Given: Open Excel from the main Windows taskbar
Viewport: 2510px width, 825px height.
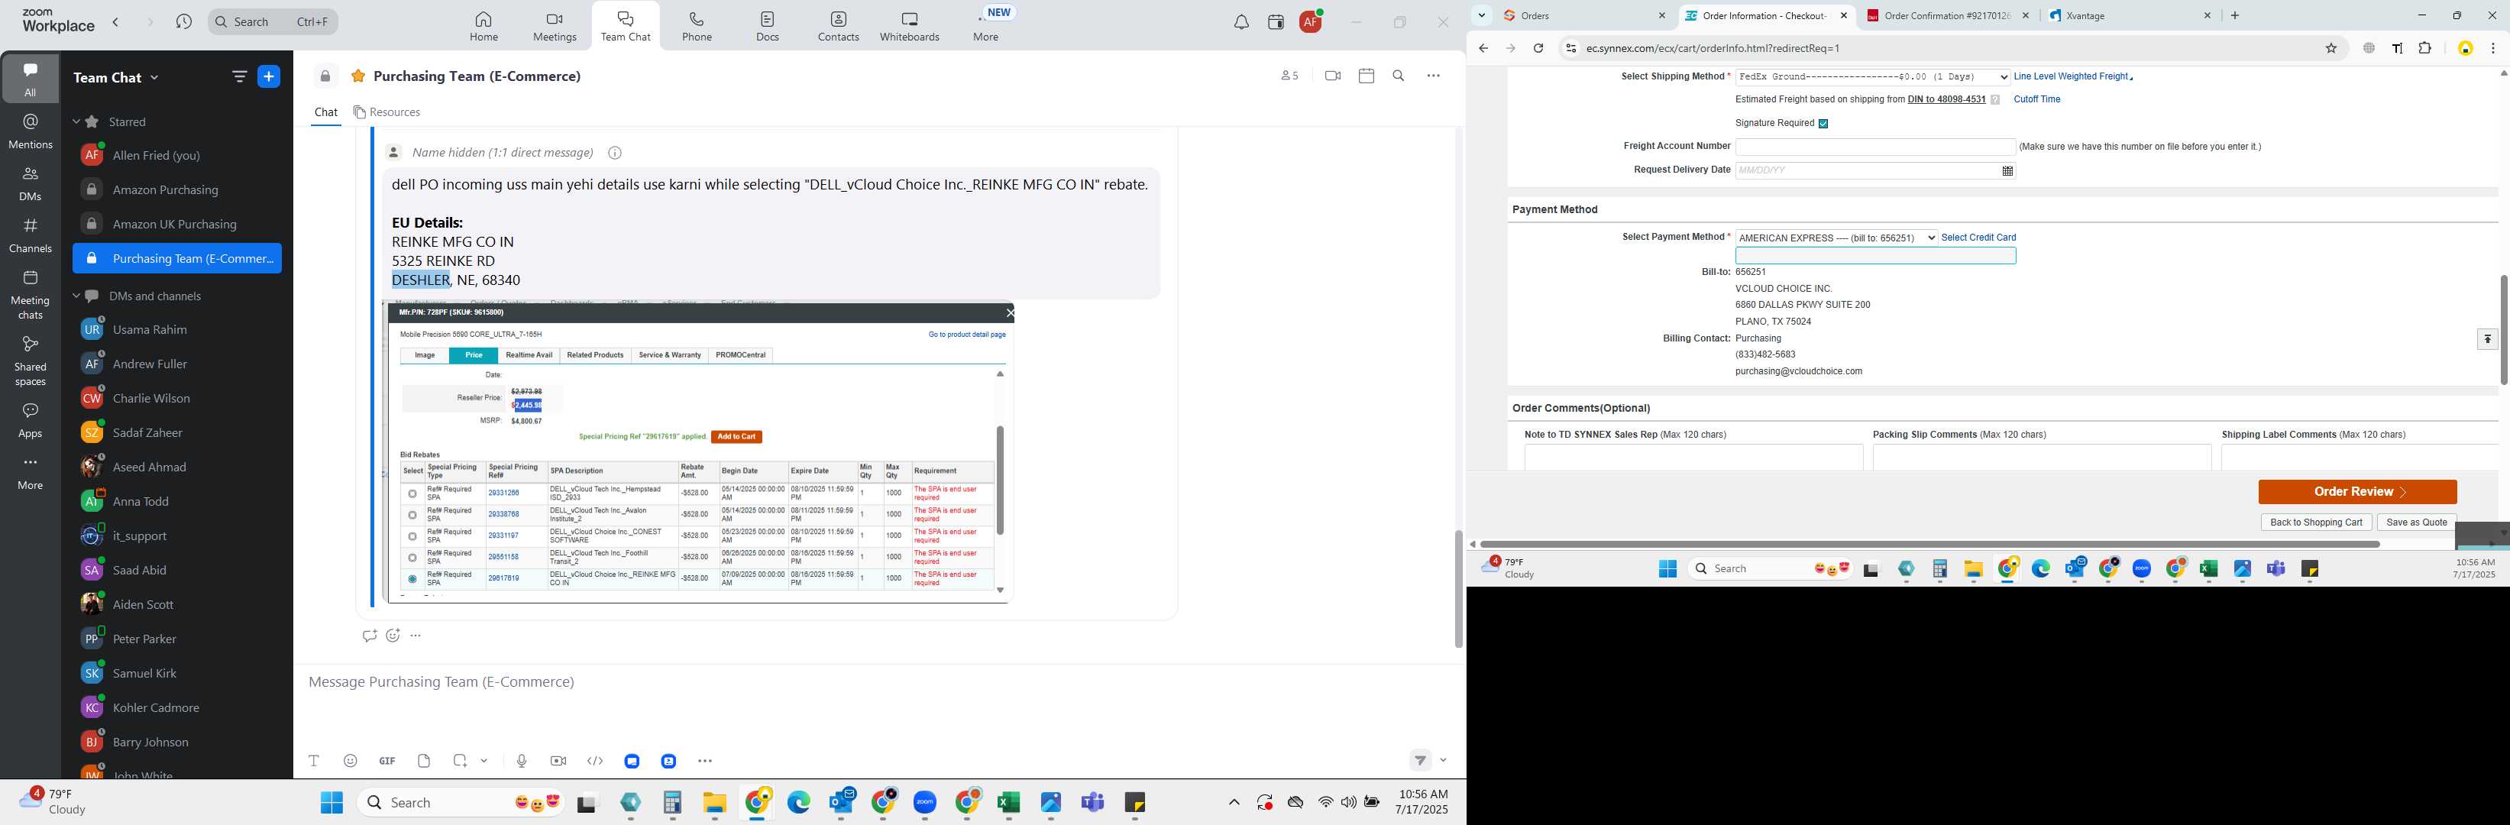Looking at the screenshot, I should [x=1008, y=803].
